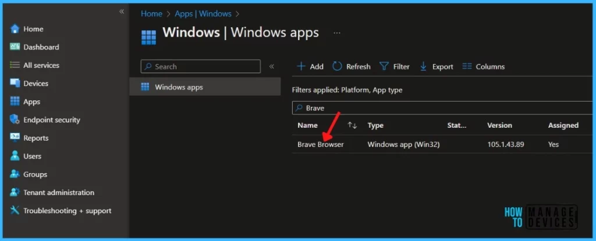Open Groups in the sidebar

(x=29, y=174)
